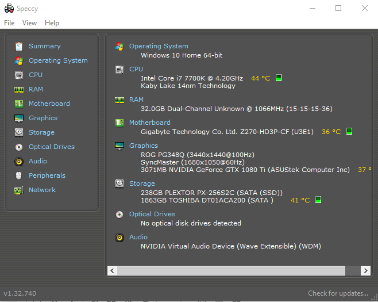This screenshot has height=302, width=378.
Task: Click the Motherboard icon in sidebar
Action: tap(19, 104)
